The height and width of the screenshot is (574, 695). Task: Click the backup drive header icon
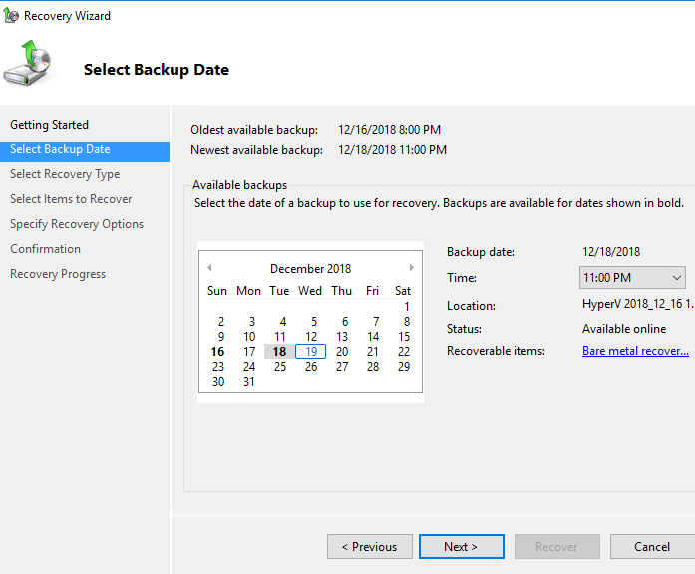pyautogui.click(x=28, y=63)
